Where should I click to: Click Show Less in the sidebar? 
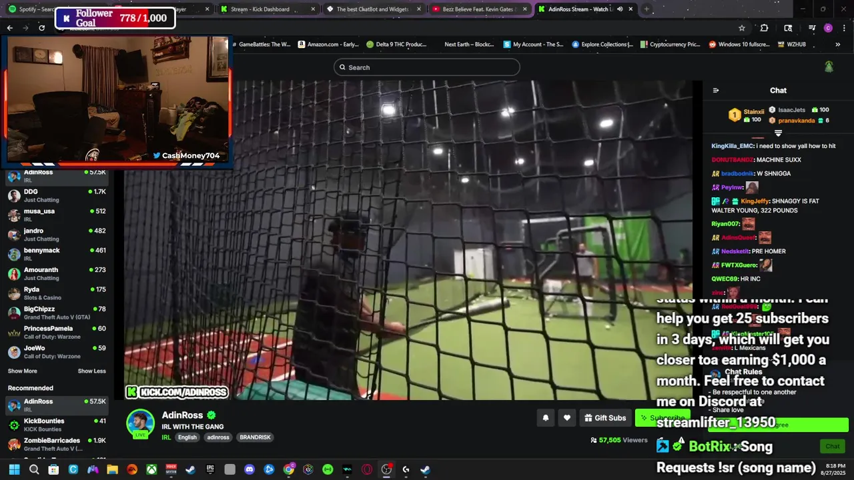91,371
